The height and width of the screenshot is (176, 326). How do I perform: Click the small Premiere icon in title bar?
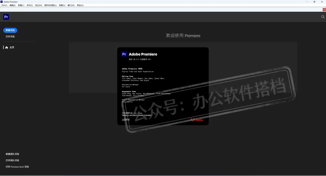click(x=2, y=2)
